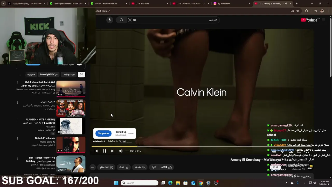Create a clip with the scissors button
Screen dimensions: 332x187
[107, 167]
